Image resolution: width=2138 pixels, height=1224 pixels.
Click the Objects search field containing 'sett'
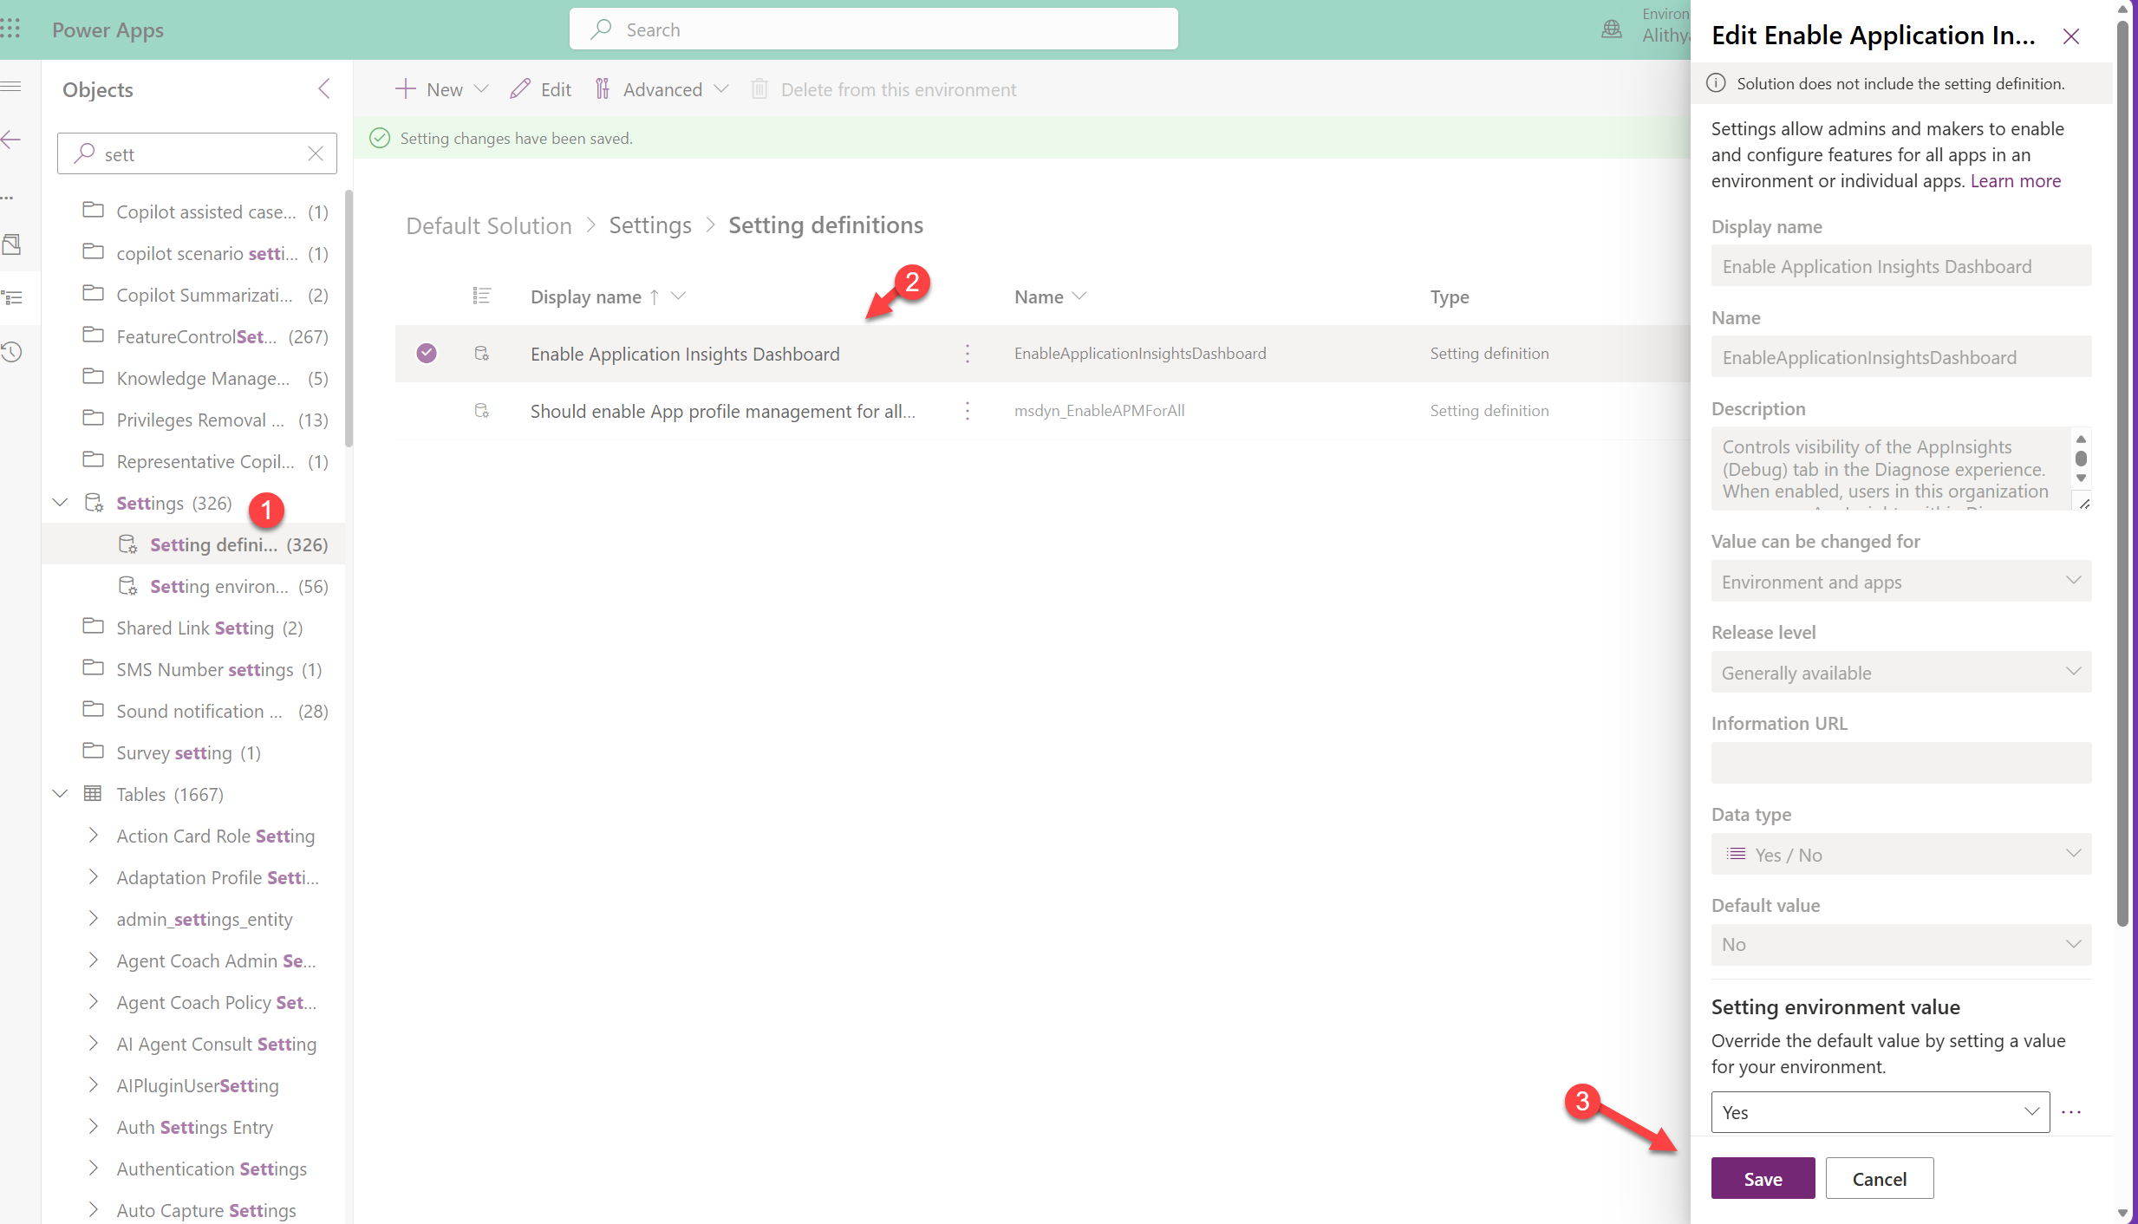196,153
